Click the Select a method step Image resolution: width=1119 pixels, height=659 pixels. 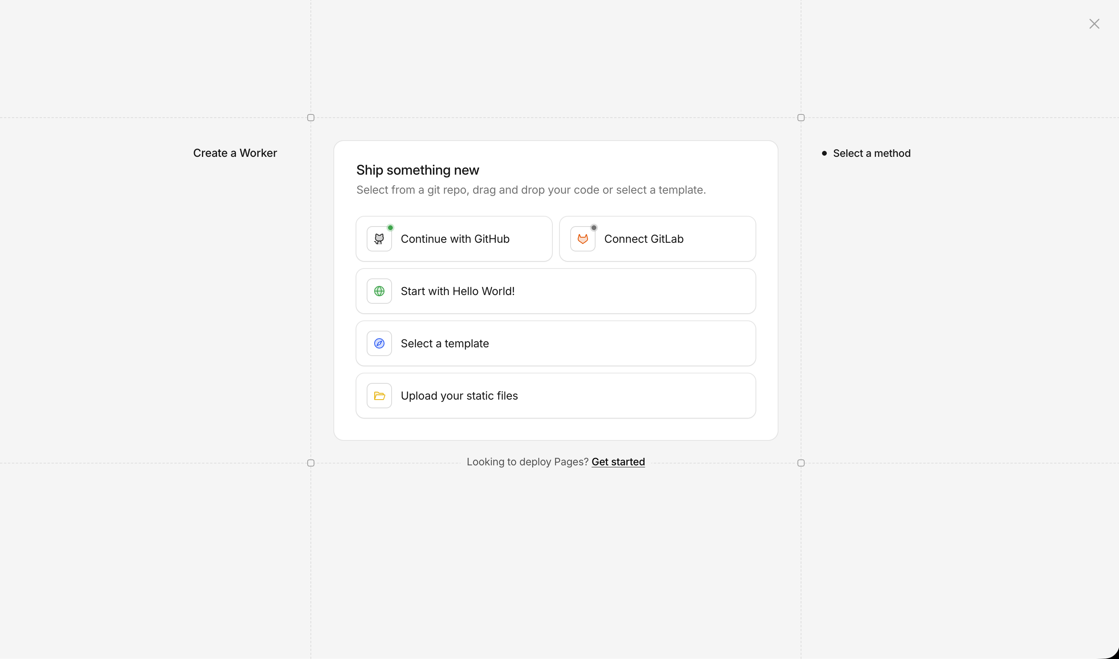pyautogui.click(x=871, y=153)
